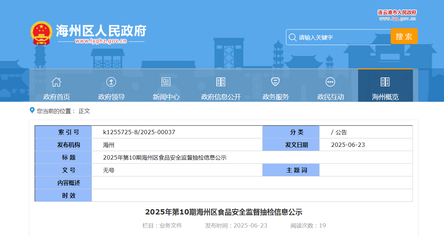The height and width of the screenshot is (237, 444).
Task: Click the shield icon above 政务服务
Action: tap(275, 82)
